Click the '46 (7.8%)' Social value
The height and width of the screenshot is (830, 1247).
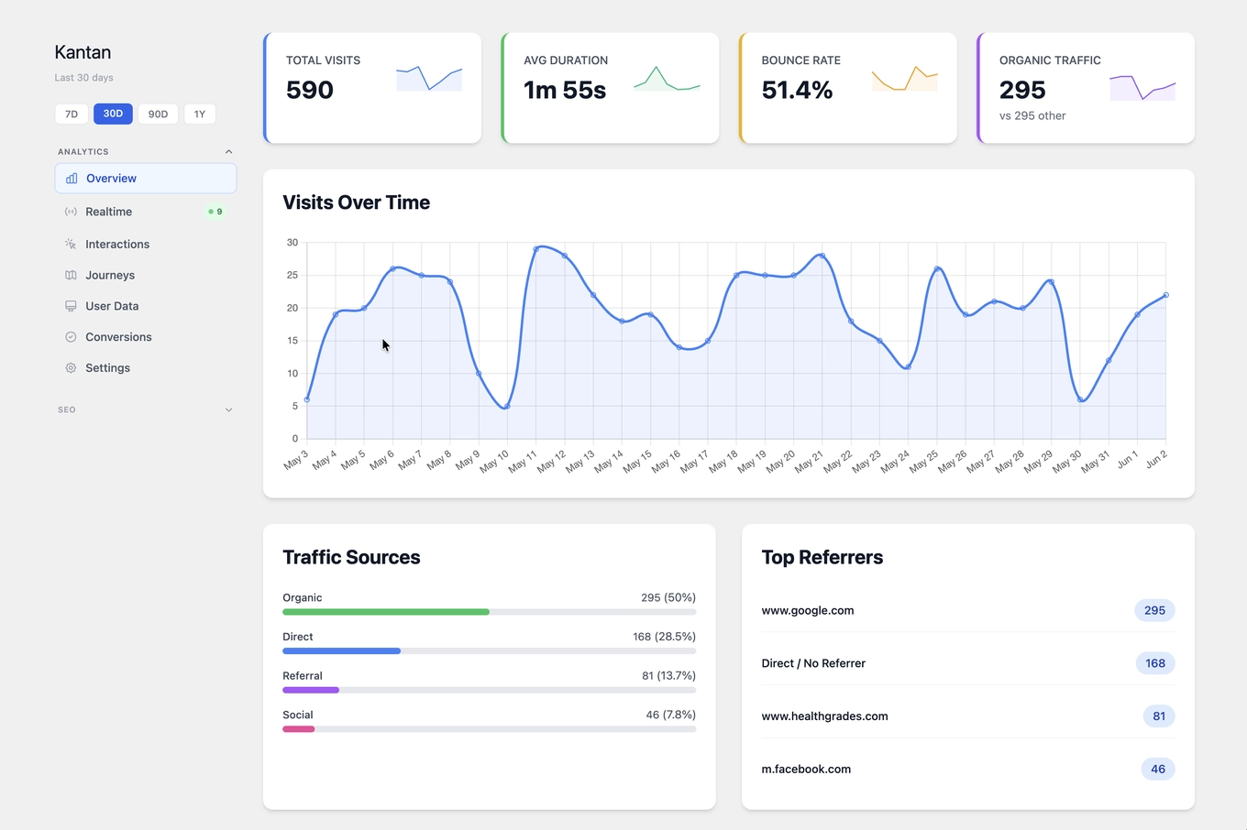click(671, 715)
